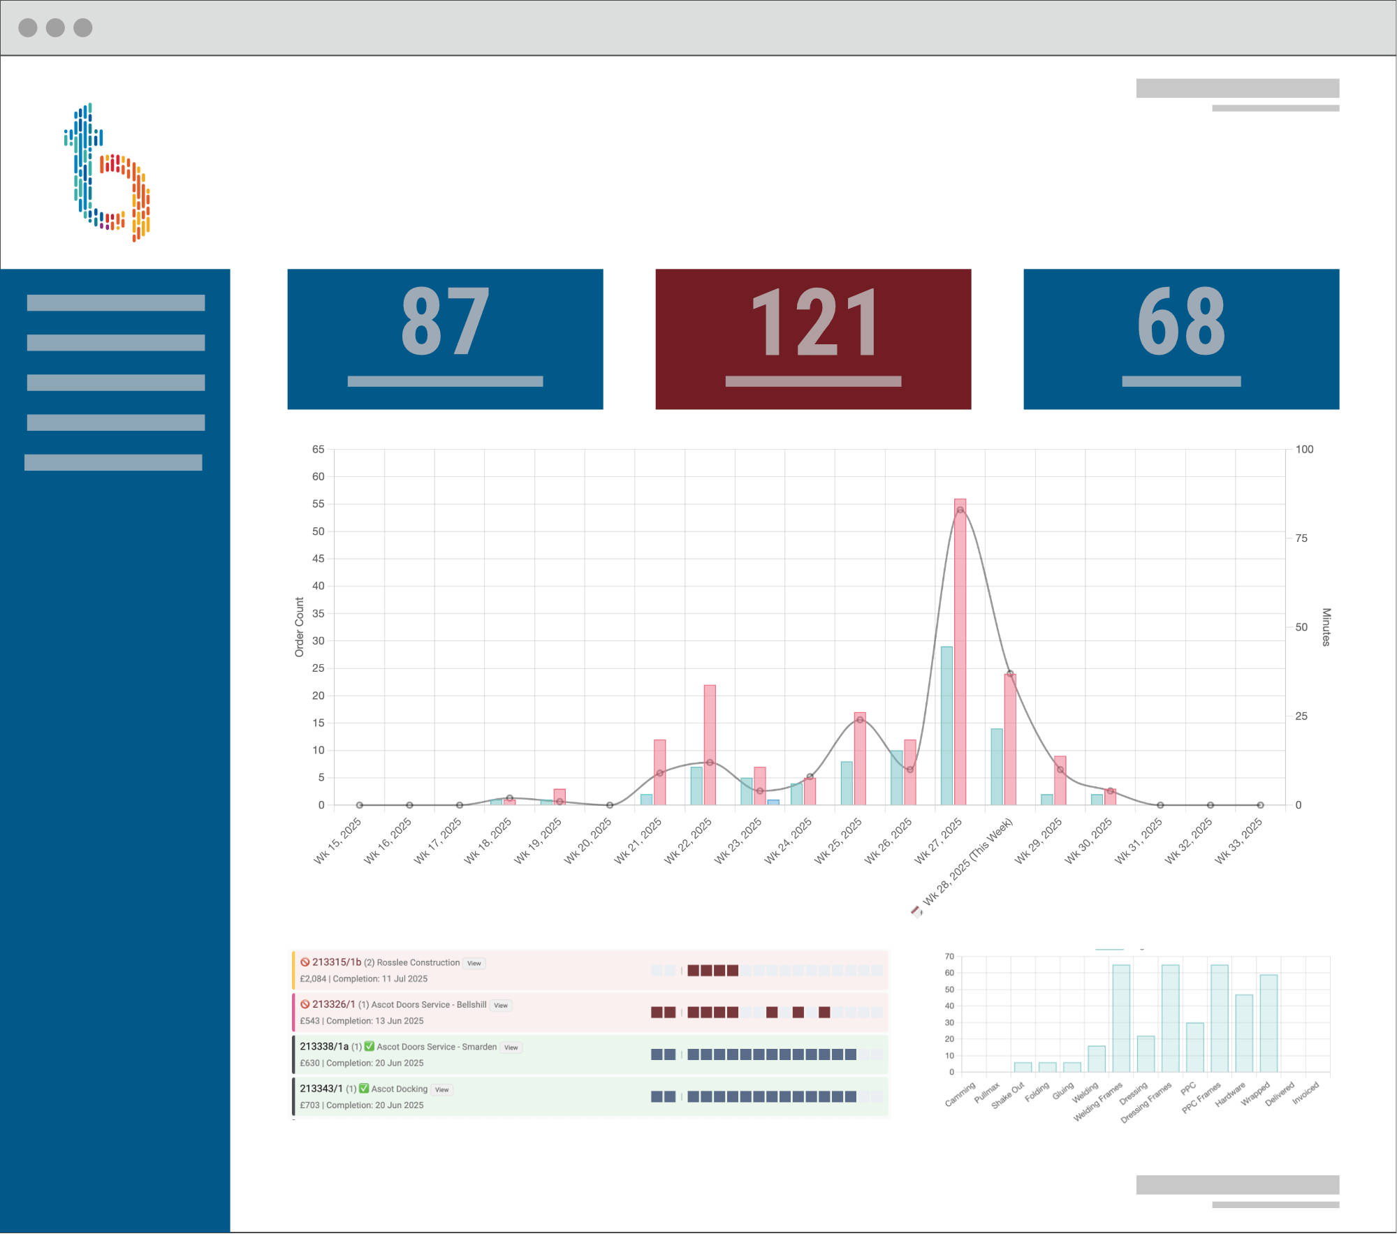Click blocked icon on order 213315/1b
The height and width of the screenshot is (1243, 1397).
pyautogui.click(x=305, y=962)
